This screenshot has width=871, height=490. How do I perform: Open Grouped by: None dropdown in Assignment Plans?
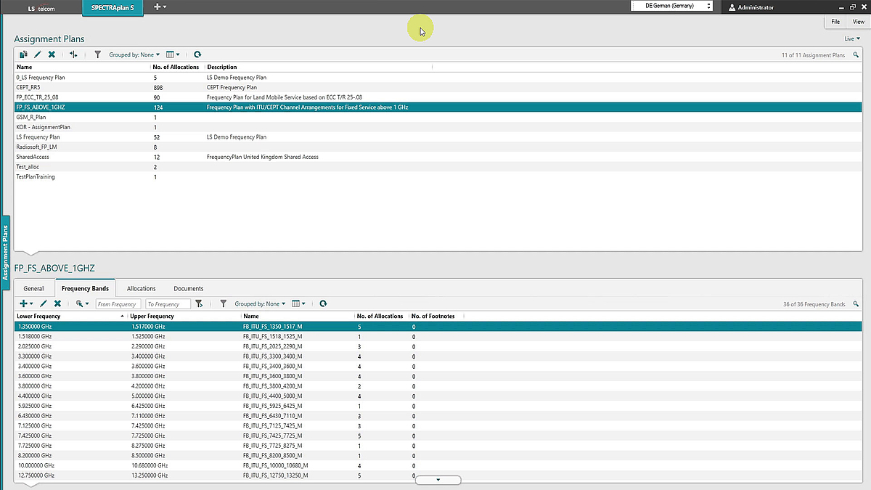pyautogui.click(x=134, y=54)
